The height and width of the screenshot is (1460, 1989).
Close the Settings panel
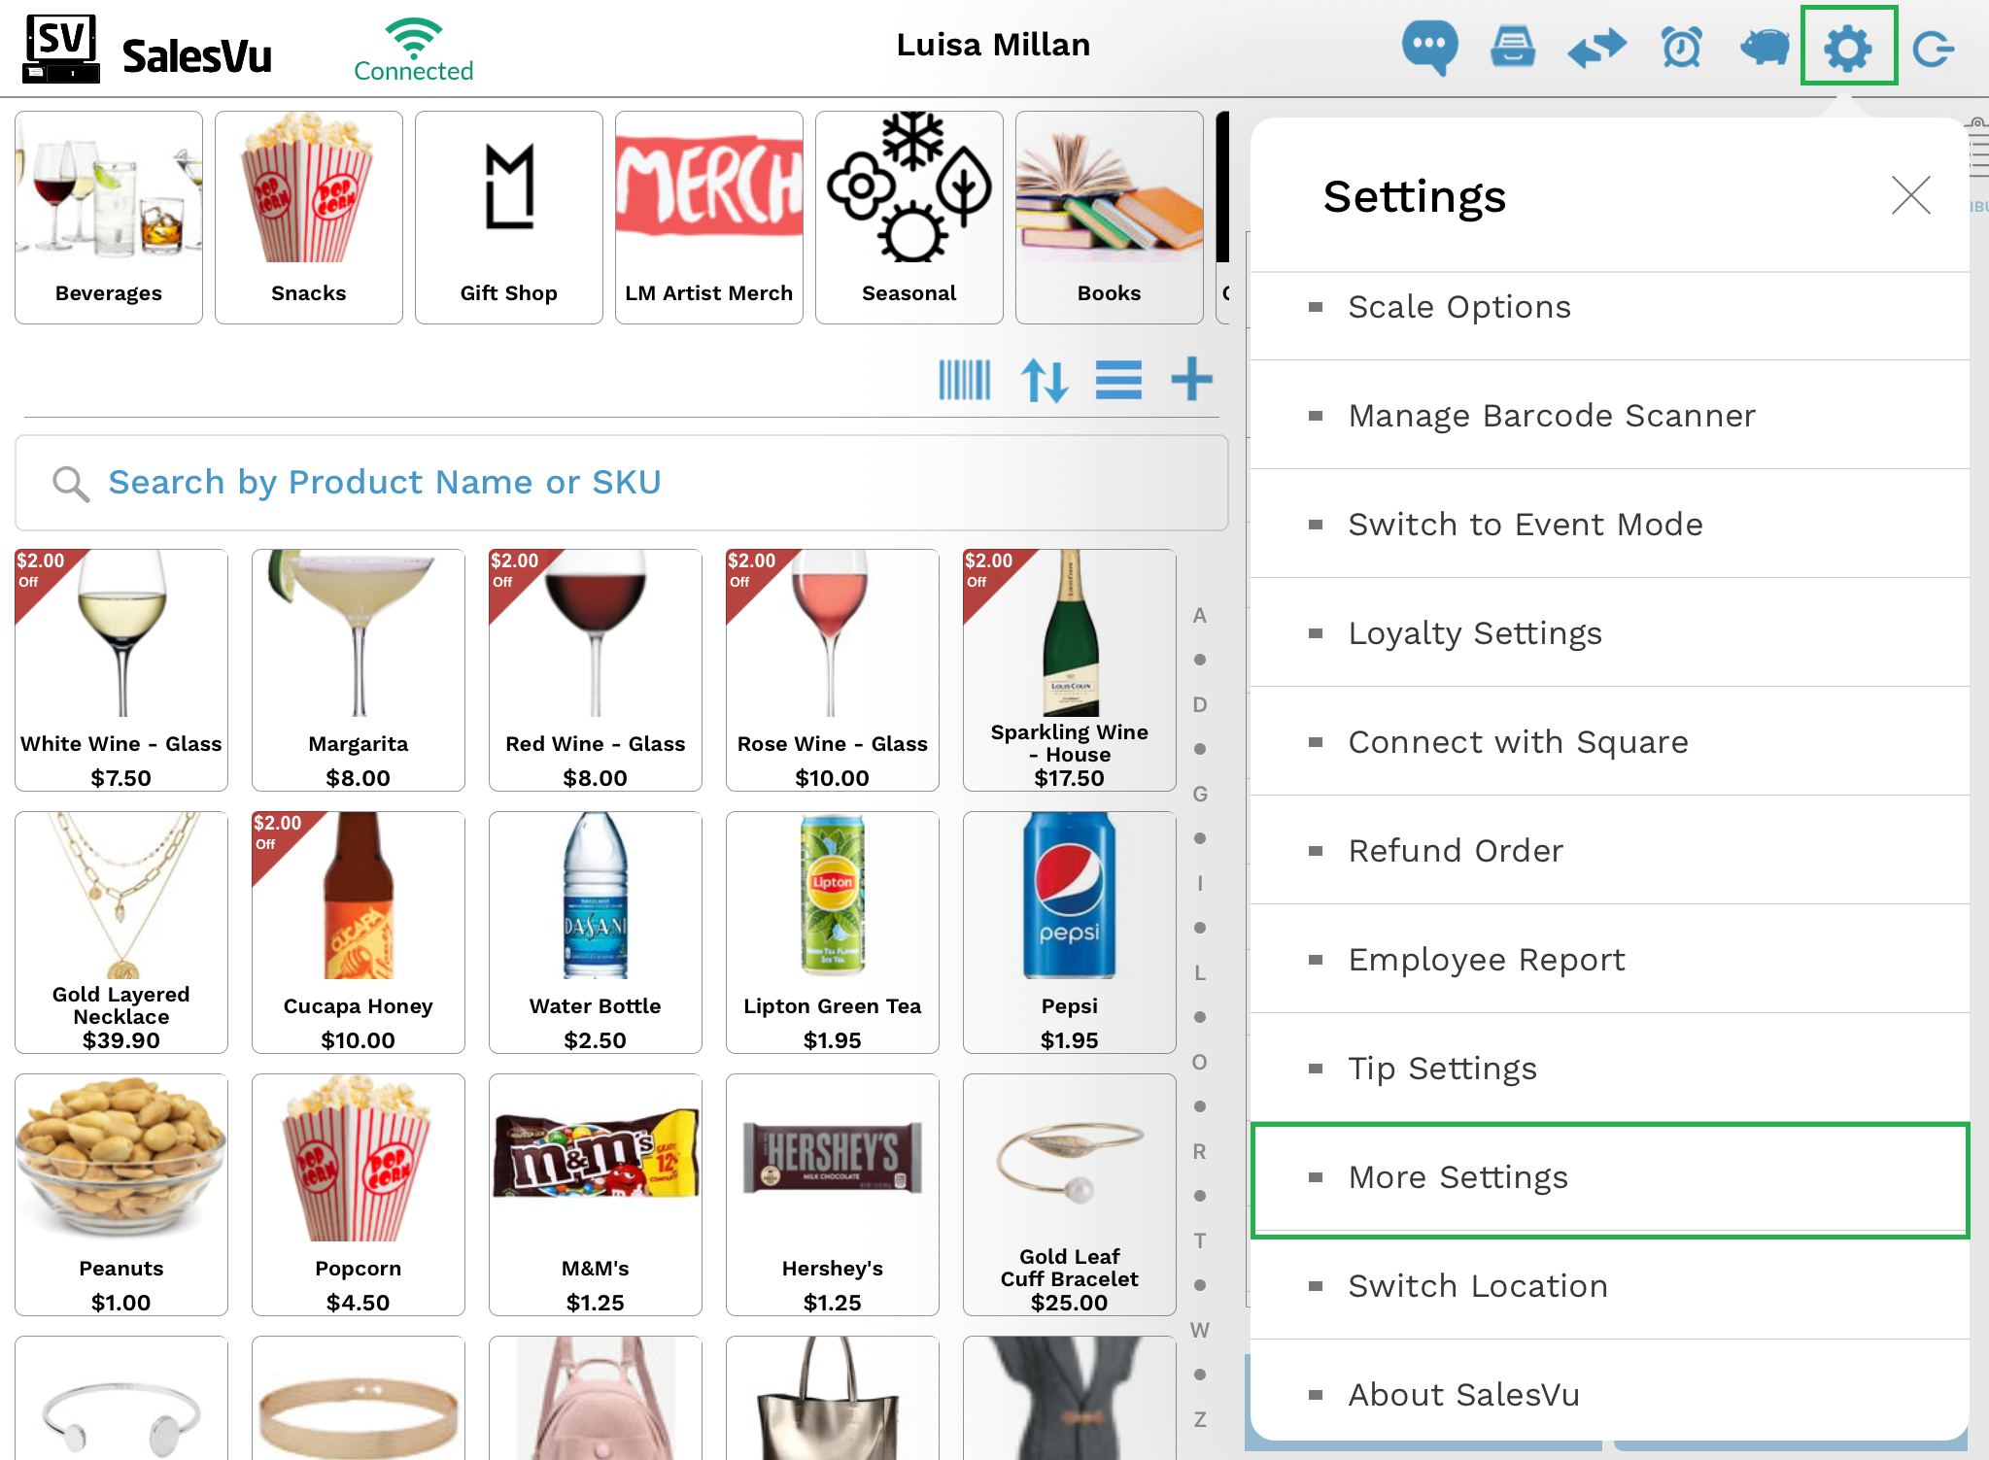(1910, 195)
